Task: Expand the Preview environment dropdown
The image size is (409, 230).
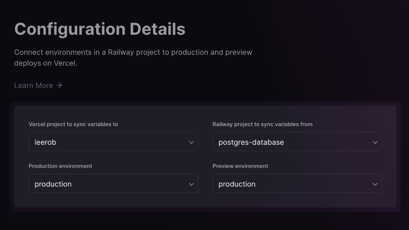Action: pyautogui.click(x=297, y=183)
